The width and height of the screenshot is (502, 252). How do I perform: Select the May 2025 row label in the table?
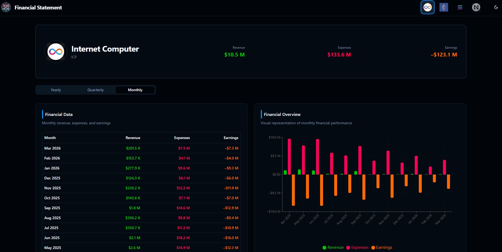[x=53, y=248]
